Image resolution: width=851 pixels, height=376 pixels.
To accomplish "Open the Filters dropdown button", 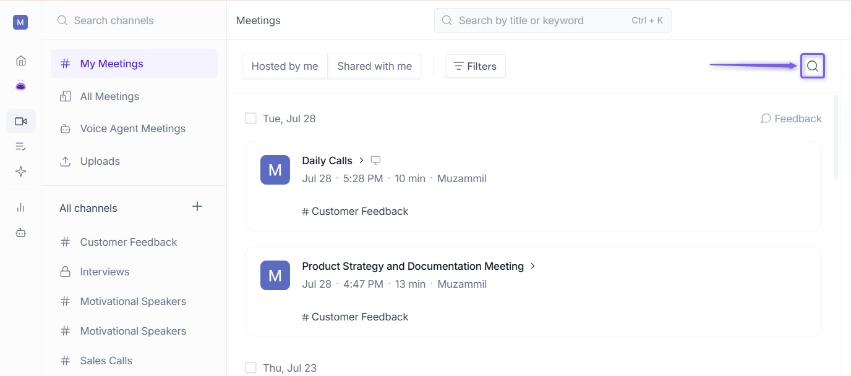I will pos(476,66).
